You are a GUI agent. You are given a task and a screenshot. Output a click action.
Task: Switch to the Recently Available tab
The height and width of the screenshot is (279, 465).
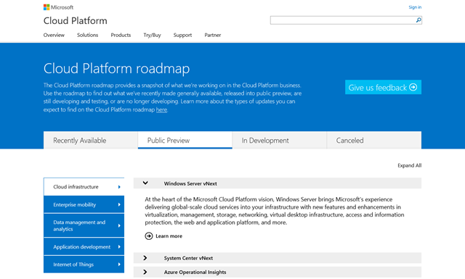click(x=90, y=141)
